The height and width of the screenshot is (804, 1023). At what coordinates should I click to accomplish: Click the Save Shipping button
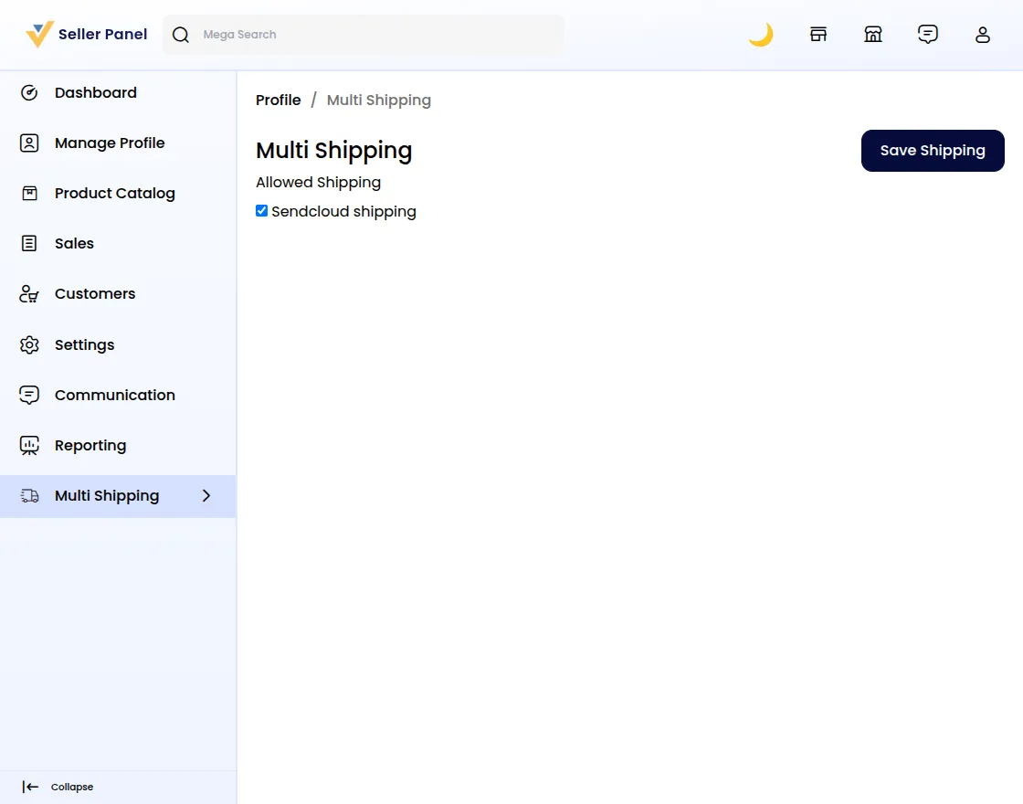pos(933,151)
